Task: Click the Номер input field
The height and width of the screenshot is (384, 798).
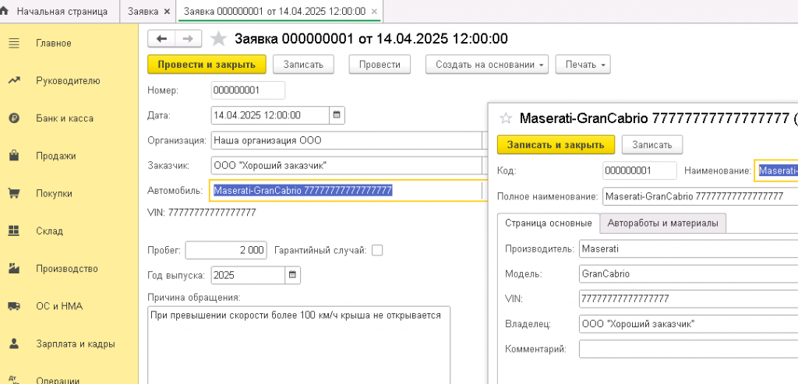Action: (x=248, y=90)
